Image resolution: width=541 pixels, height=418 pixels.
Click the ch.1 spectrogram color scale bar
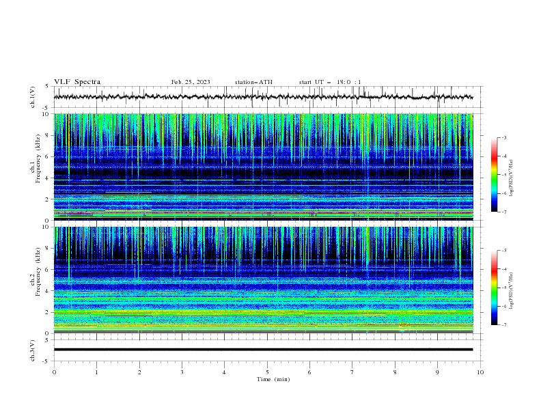click(494, 175)
